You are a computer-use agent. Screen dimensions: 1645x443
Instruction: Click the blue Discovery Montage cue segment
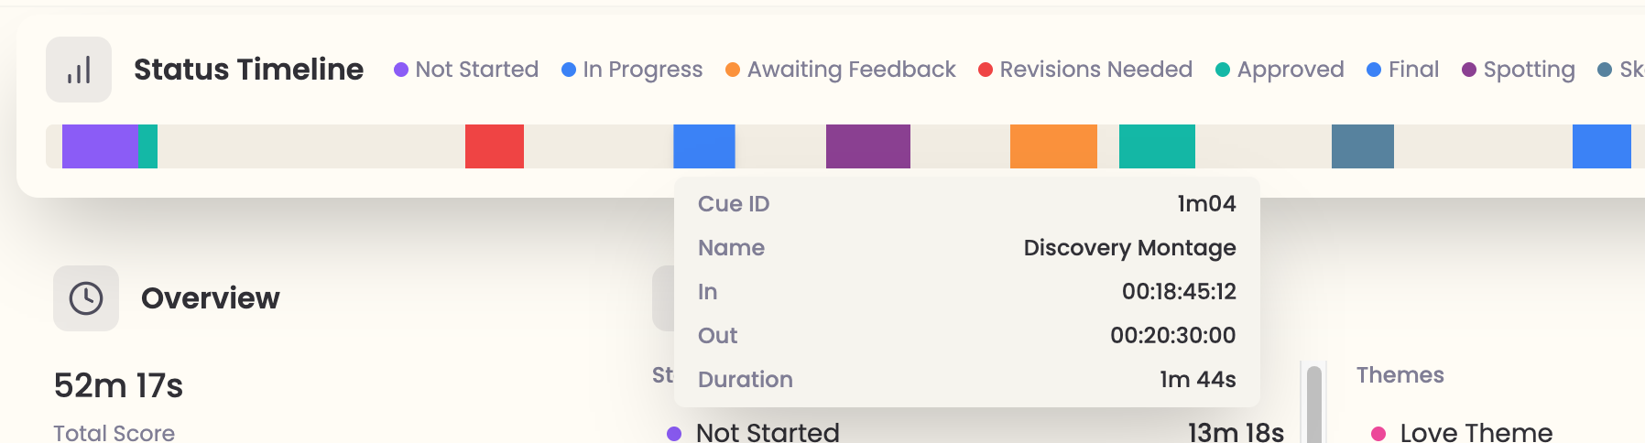(x=704, y=146)
